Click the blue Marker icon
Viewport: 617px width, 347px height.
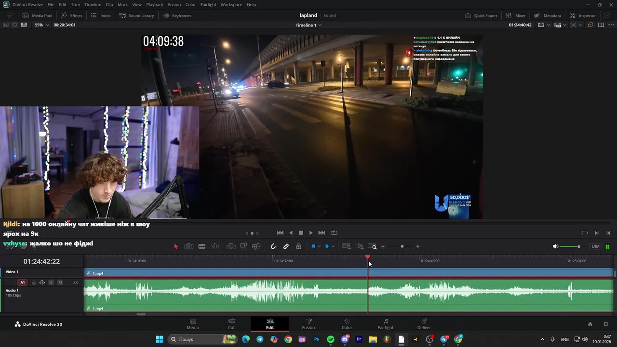pos(327,246)
